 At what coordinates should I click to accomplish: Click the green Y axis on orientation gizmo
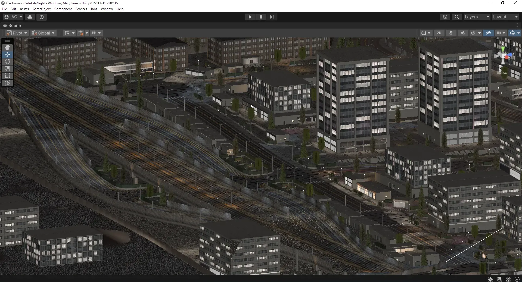[503, 49]
